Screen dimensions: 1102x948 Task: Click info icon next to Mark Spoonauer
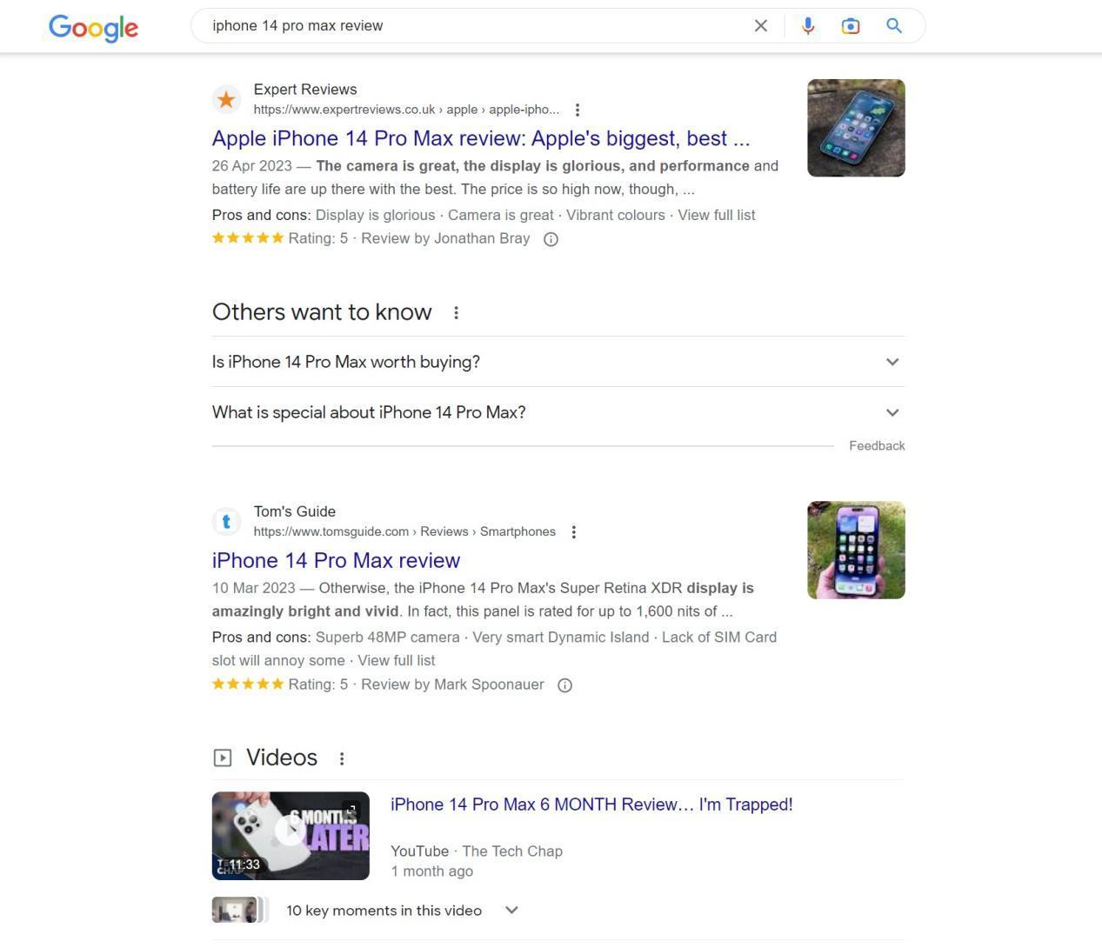(x=564, y=685)
